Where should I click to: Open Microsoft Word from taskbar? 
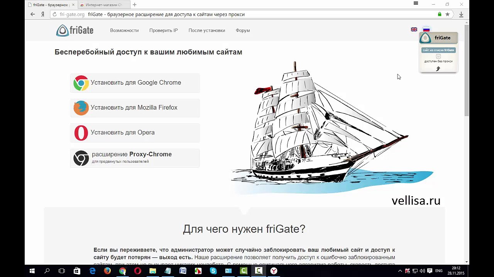[x=183, y=271]
